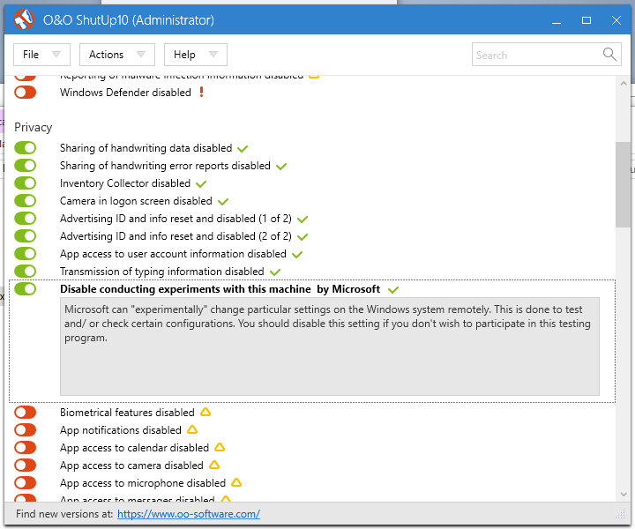This screenshot has width=635, height=529.
Task: Open the Help dropdown arrow
Action: 213,55
